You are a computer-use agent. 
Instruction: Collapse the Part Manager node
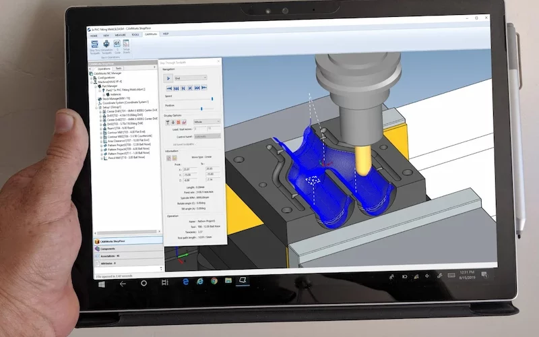point(96,86)
